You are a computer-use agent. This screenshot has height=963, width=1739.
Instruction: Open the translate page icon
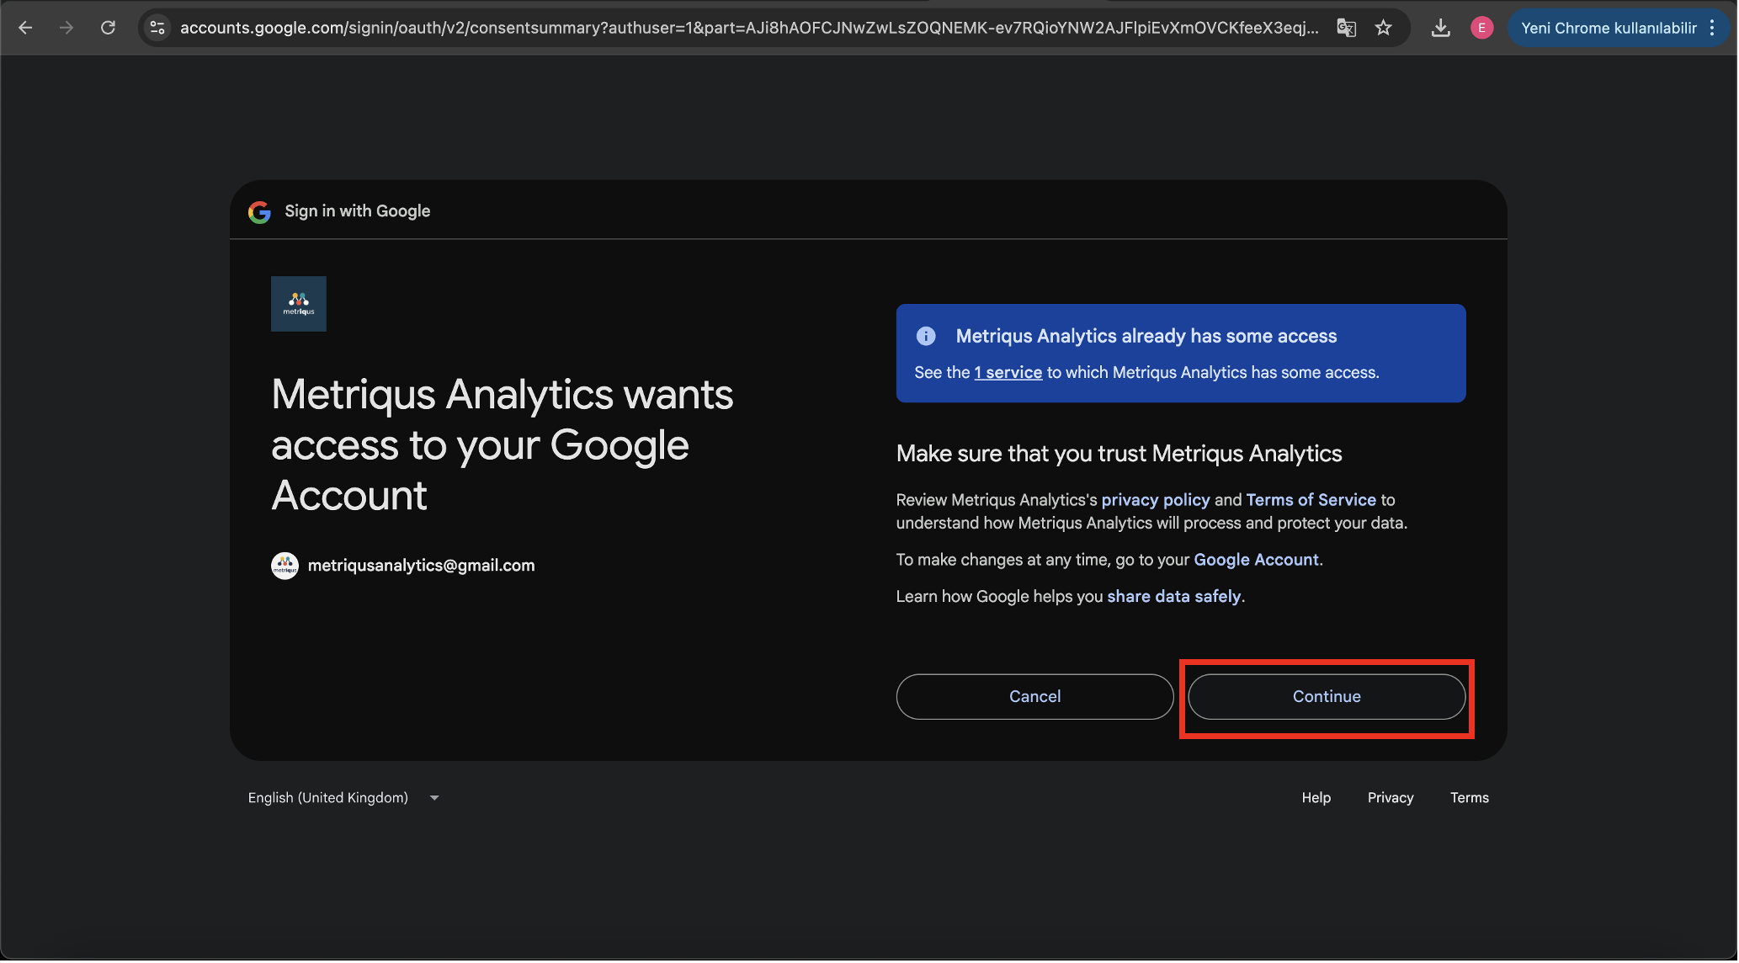click(1347, 28)
